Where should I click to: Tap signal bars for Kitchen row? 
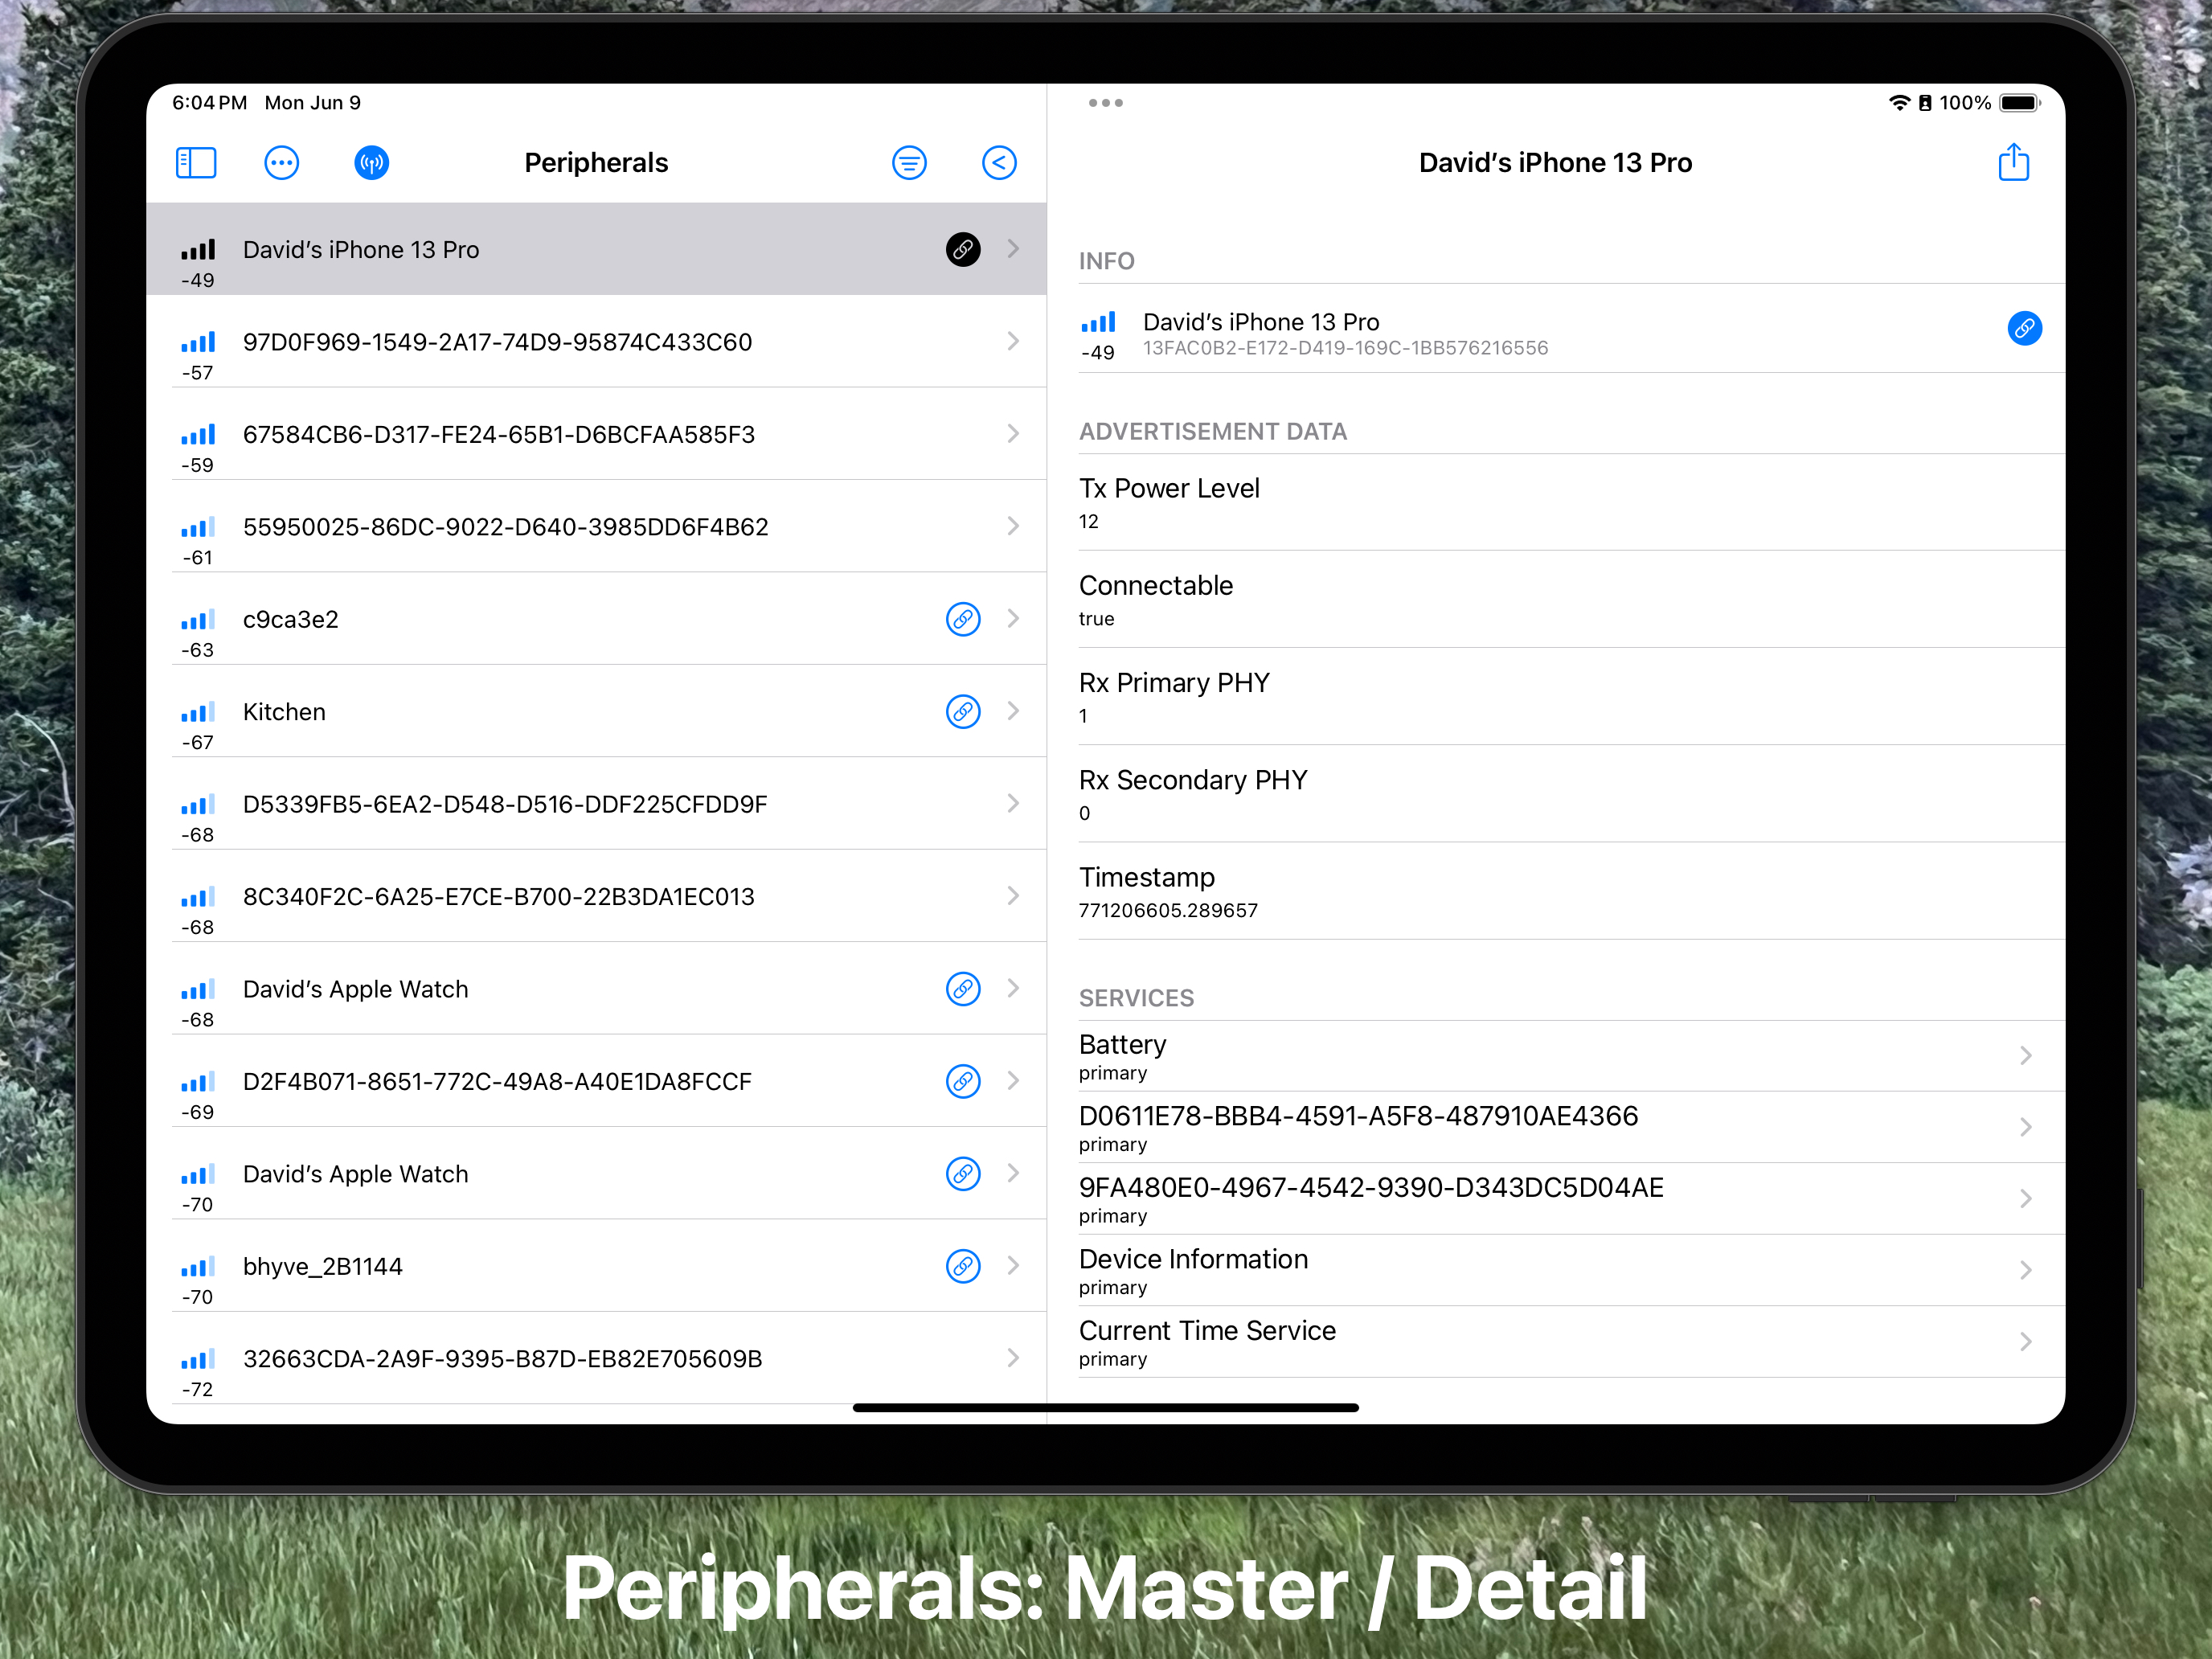point(198,712)
